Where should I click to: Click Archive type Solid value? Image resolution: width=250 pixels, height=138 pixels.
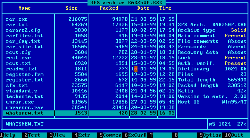[239, 30]
